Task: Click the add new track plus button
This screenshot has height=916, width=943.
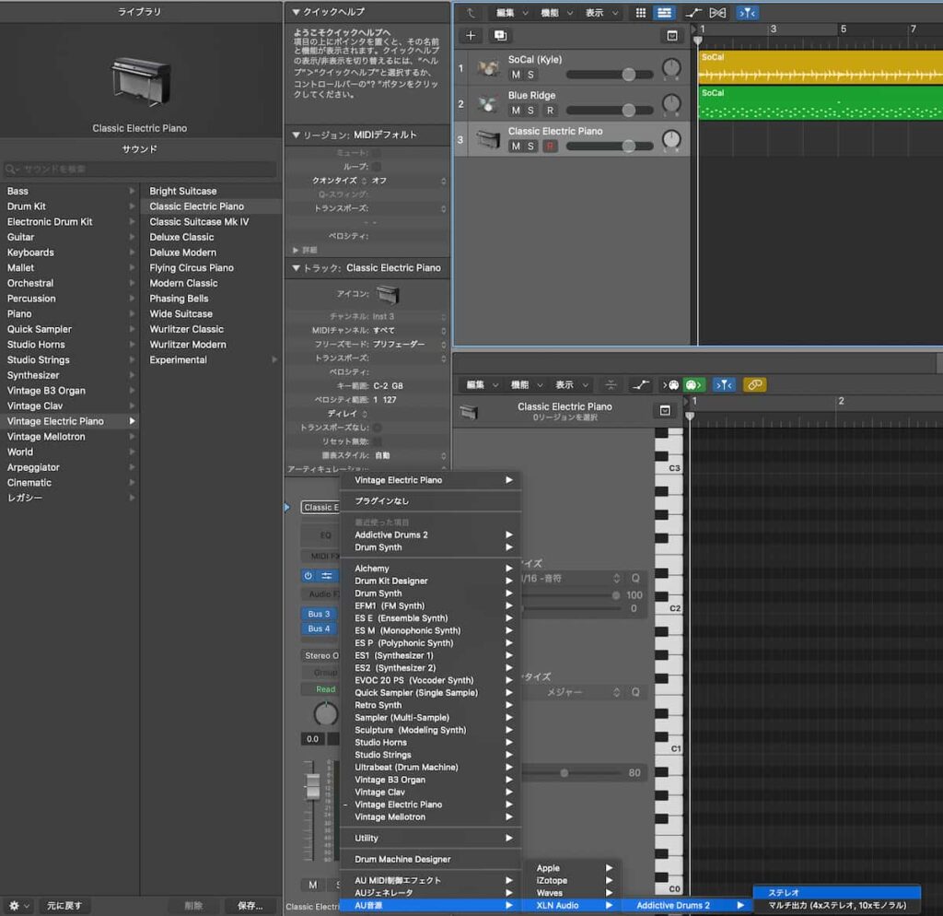Action: tap(471, 36)
